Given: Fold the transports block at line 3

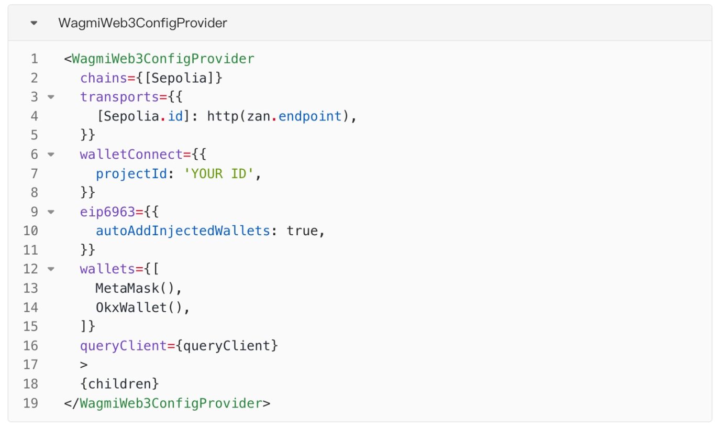Looking at the screenshot, I should tap(51, 97).
